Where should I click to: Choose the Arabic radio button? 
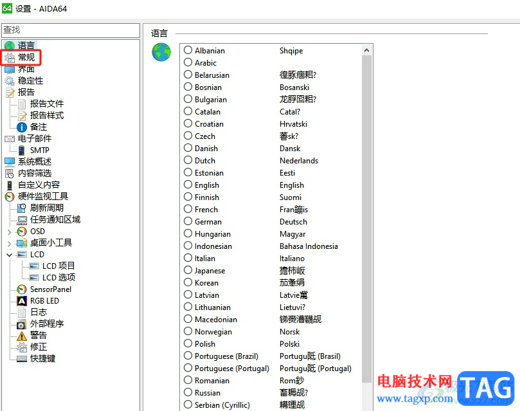click(188, 62)
